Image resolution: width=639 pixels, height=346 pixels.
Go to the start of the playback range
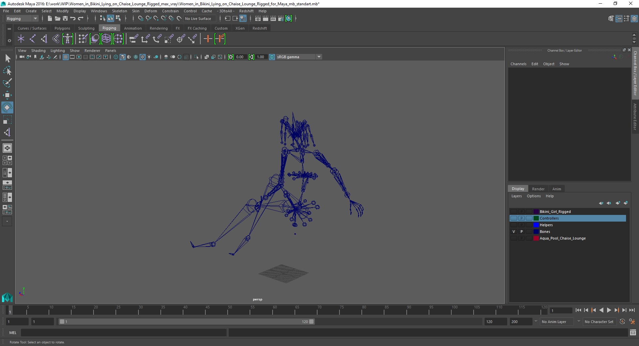(578, 310)
